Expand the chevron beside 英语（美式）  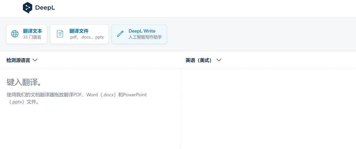[219, 60]
